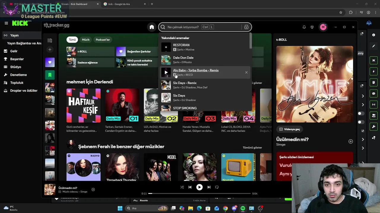Open Stüdyo in Kick sidebar
Image resolution: width=380 pixels, height=213 pixels.
click(15, 67)
